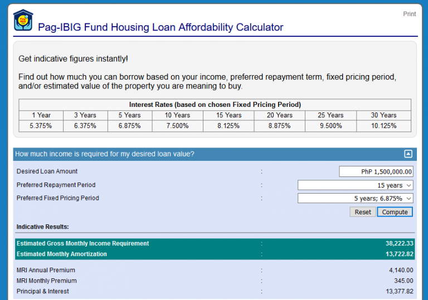Click the 9.500% rate cell
Screen dimensions: 428x300
pos(330,126)
